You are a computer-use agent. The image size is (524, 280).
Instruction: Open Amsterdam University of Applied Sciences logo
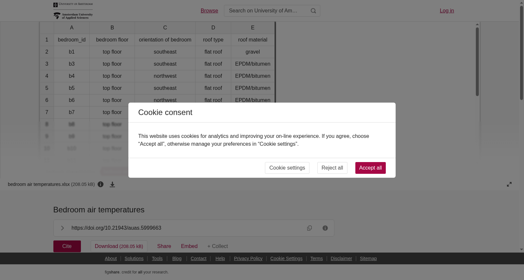point(73,16)
